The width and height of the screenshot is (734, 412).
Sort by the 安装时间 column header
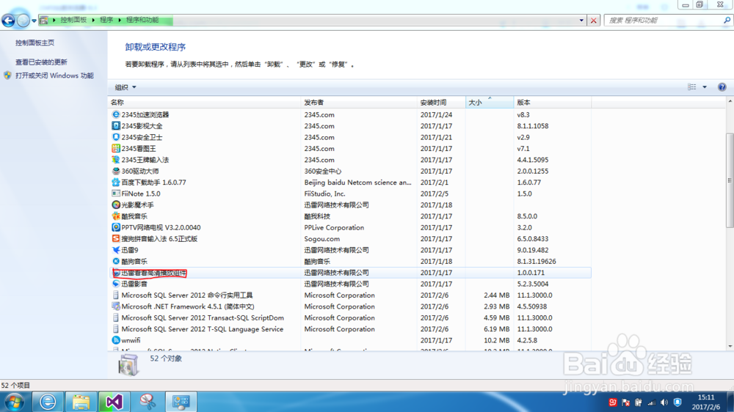(x=441, y=103)
